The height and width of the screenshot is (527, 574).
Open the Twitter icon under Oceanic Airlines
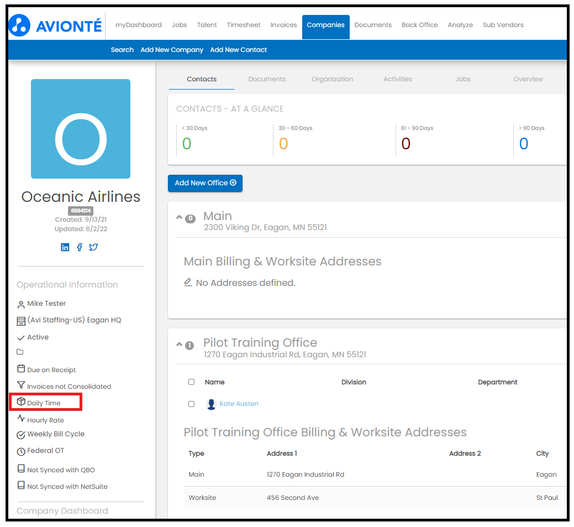93,247
